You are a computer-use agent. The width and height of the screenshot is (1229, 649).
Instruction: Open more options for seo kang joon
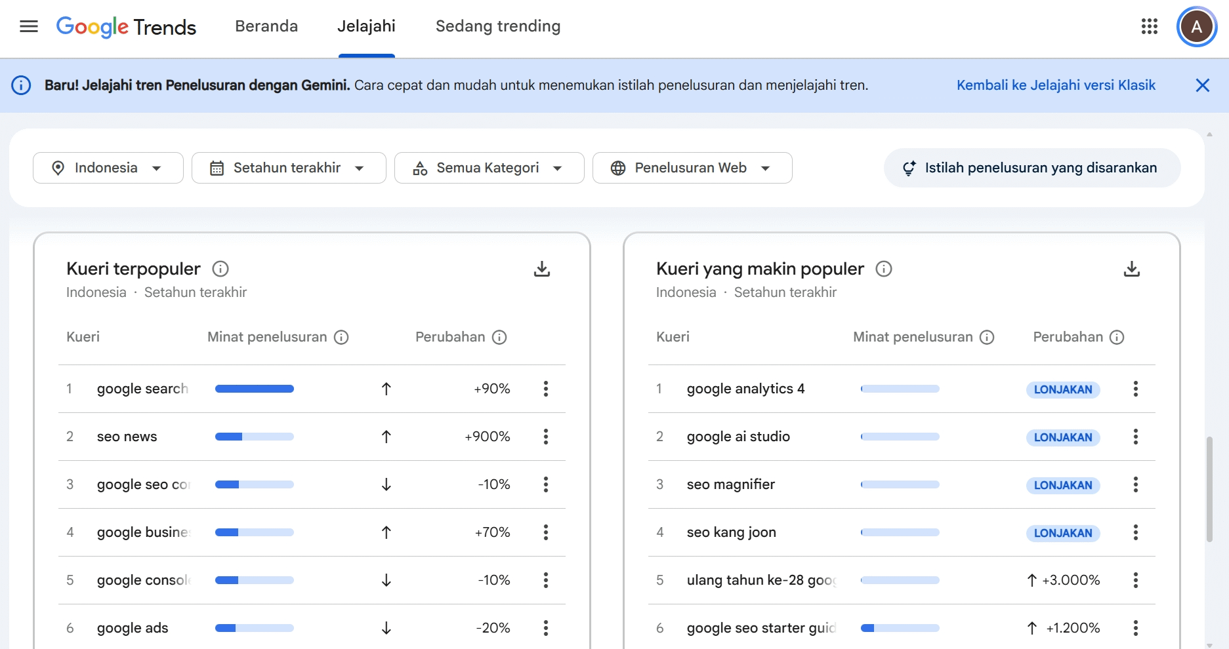tap(1136, 532)
